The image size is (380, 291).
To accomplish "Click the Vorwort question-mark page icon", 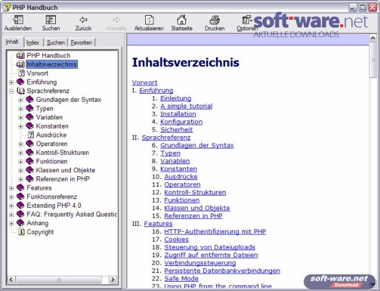I will [x=21, y=73].
